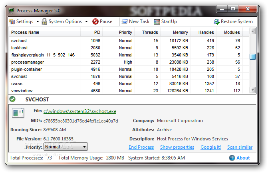
Task: Open the StartUp manager label
Action: tap(169, 21)
